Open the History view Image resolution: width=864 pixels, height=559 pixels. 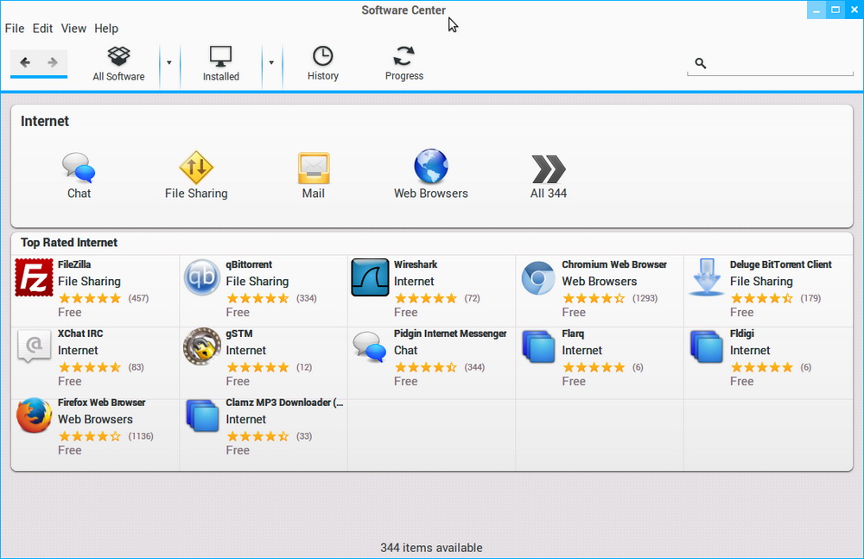323,64
